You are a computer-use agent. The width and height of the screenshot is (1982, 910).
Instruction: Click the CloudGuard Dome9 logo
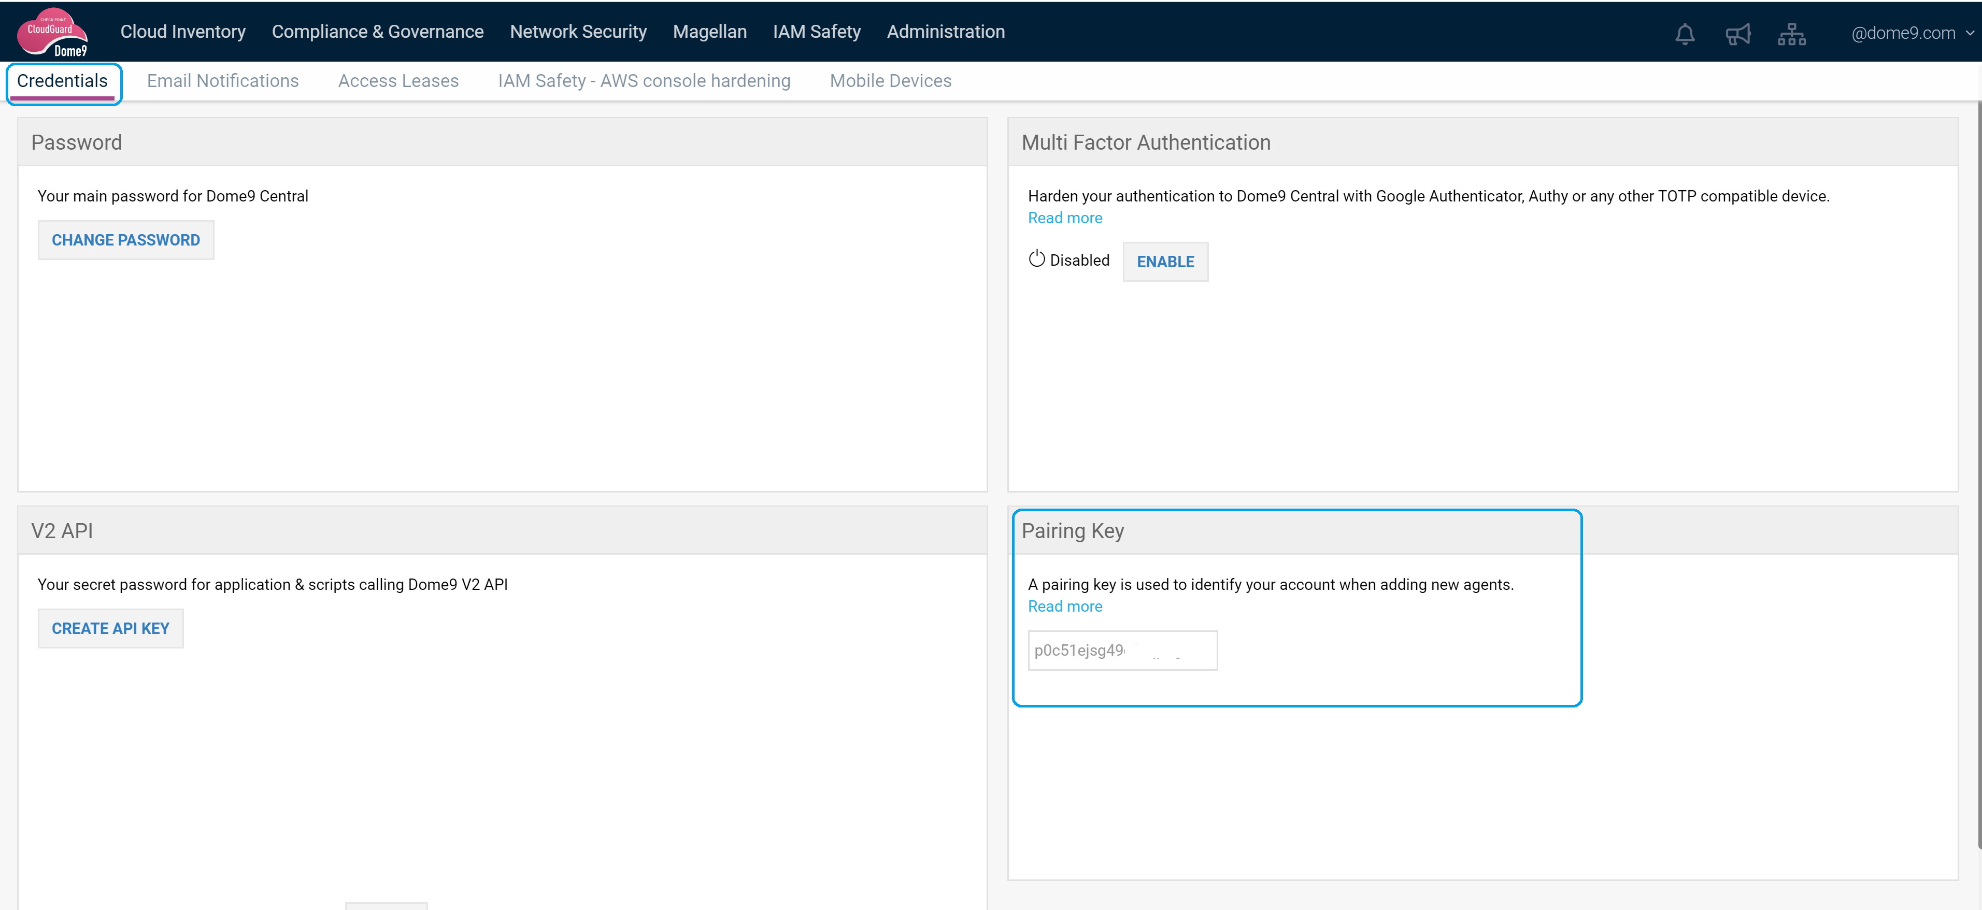(x=52, y=32)
